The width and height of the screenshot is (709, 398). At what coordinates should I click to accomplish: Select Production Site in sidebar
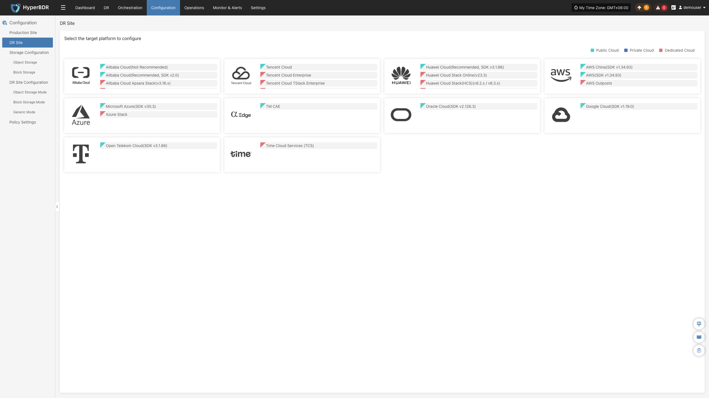point(27,33)
